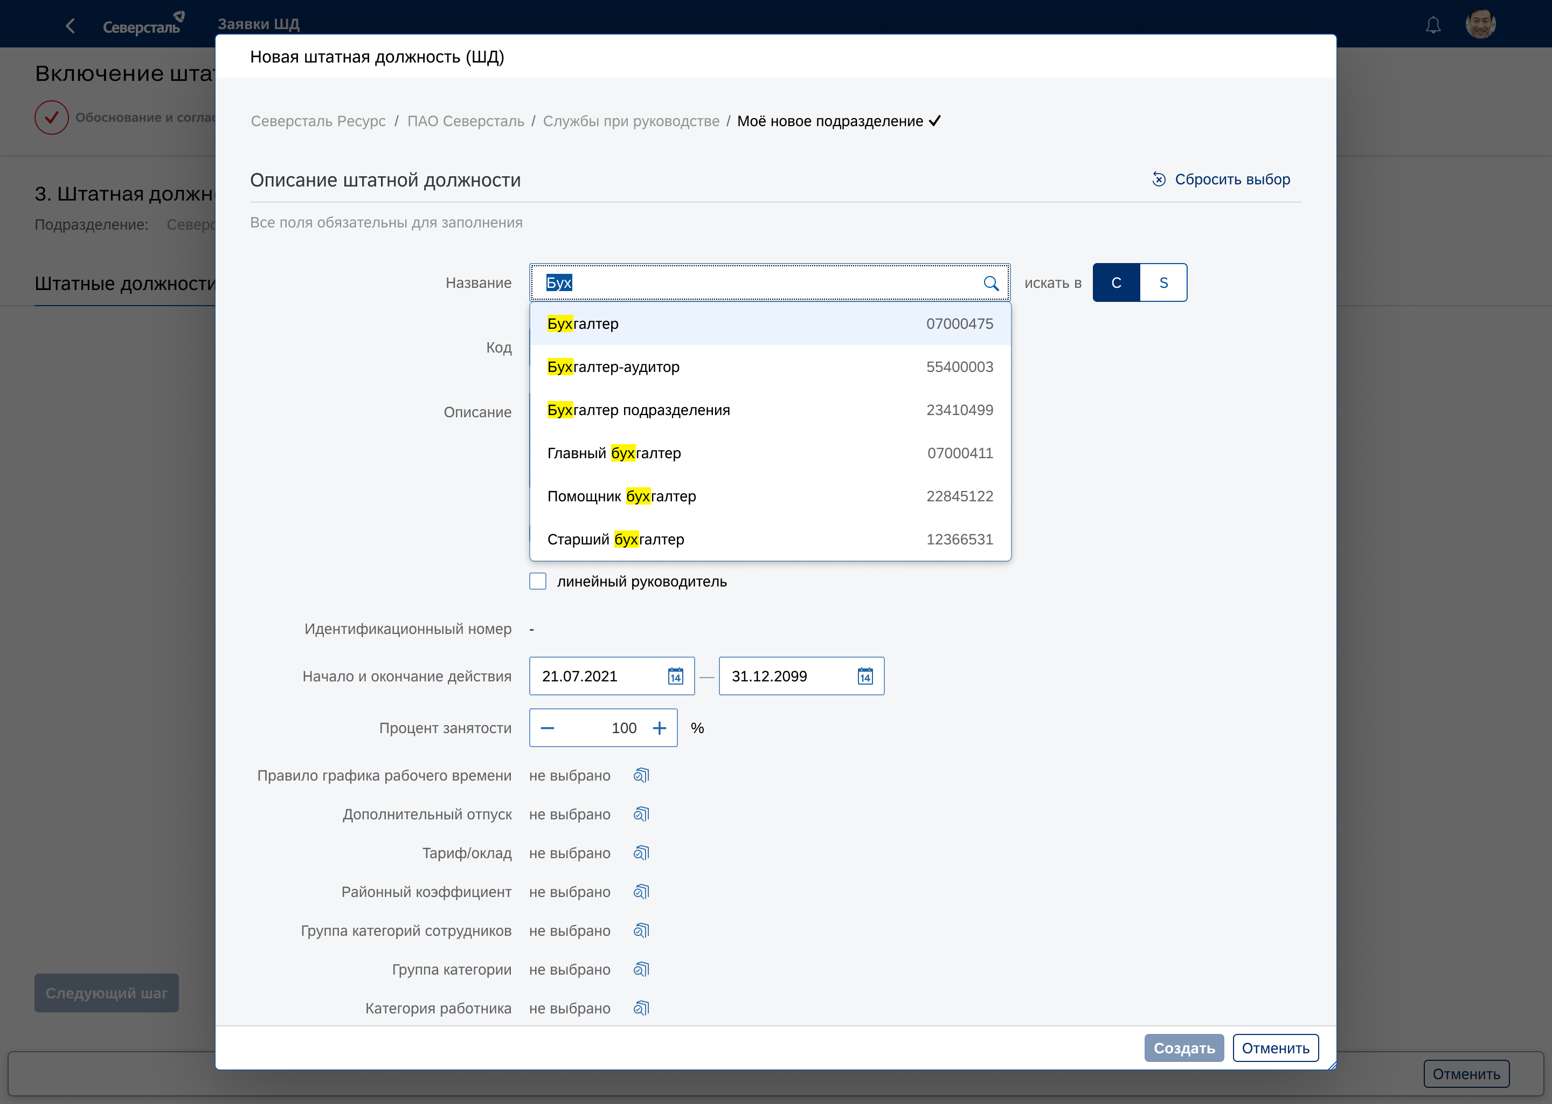Viewport: 1552px width, 1104px height.
Task: Click the Северсталь Ресурс breadcrumb
Action: click(318, 121)
